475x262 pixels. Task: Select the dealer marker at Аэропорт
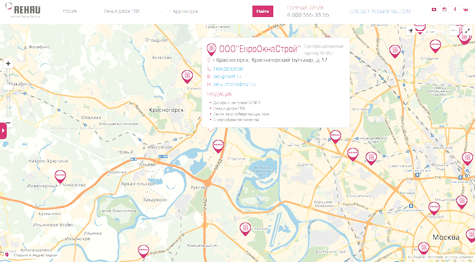(371, 158)
